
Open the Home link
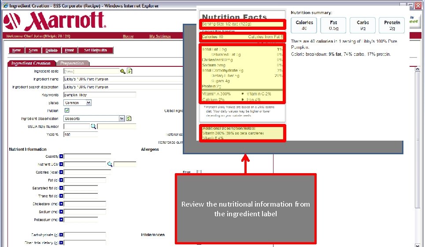click(128, 36)
